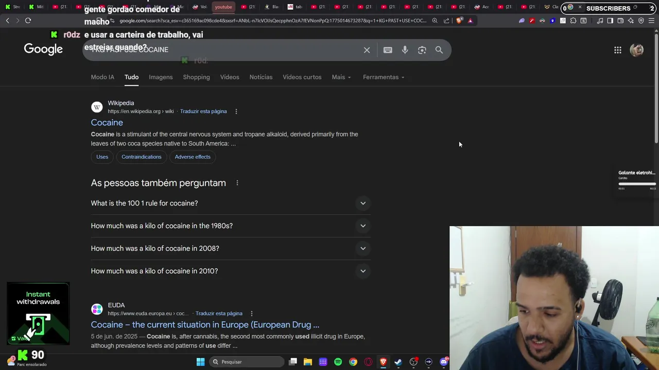Launch Google Chrome from the taskbar

pos(353,362)
